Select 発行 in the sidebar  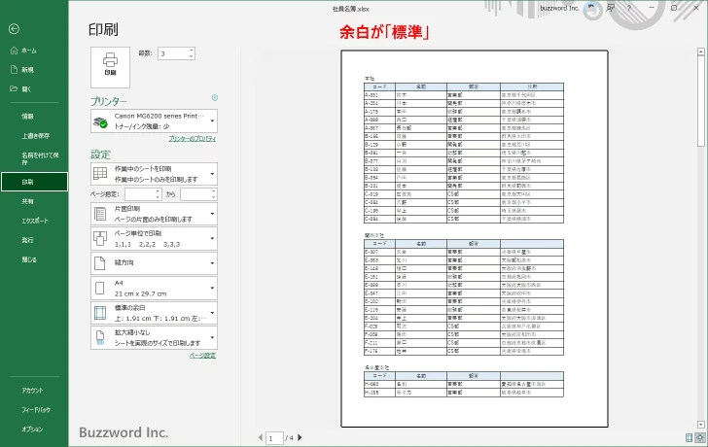pos(27,240)
